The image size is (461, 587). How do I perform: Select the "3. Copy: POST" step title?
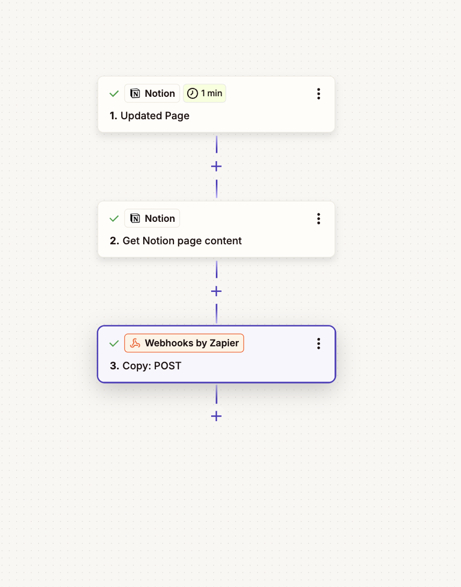pyautogui.click(x=145, y=366)
